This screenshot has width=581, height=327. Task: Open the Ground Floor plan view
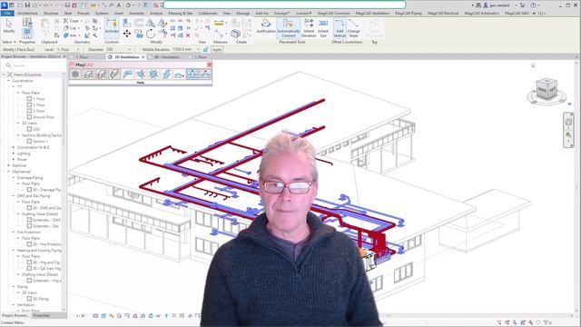click(x=44, y=117)
